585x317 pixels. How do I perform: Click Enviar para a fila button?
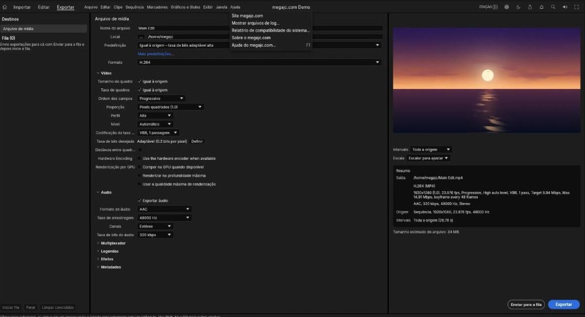tap(526, 304)
